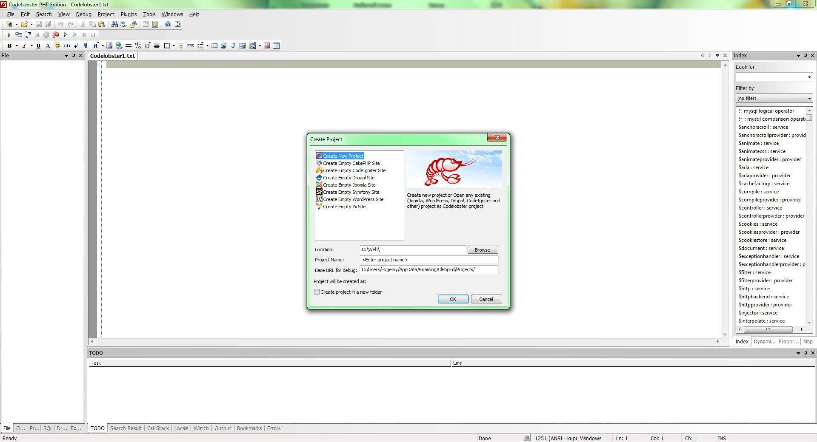The height and width of the screenshot is (442, 817).
Task: Confirm the Create Project dialog with OK
Action: (x=453, y=299)
